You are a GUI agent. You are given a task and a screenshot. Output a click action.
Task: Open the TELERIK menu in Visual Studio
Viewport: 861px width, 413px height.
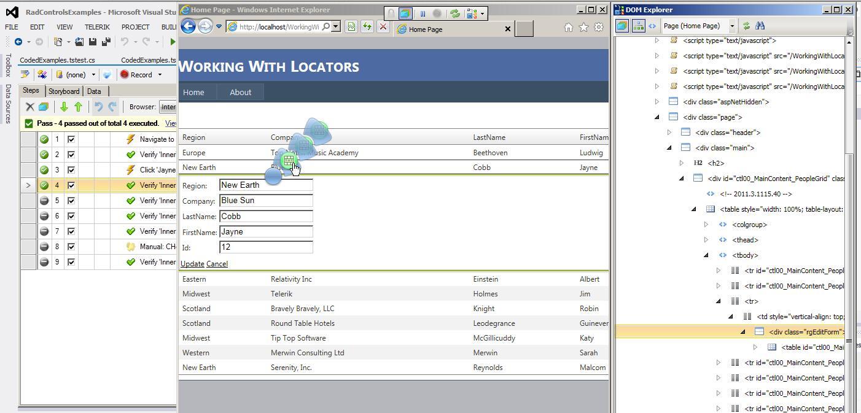tap(97, 27)
